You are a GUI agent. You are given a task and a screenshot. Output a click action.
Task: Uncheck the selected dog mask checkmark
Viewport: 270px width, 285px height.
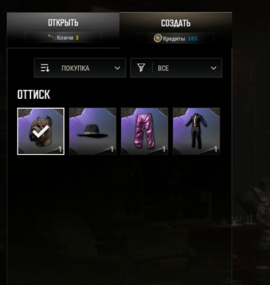(x=41, y=132)
